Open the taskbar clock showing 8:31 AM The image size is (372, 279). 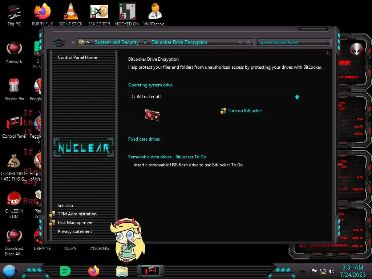[352, 271]
